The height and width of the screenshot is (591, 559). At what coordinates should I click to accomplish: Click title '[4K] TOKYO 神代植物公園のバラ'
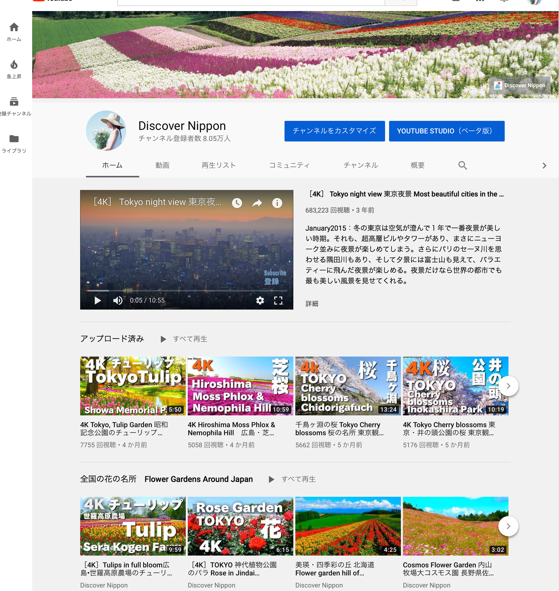pos(232,569)
